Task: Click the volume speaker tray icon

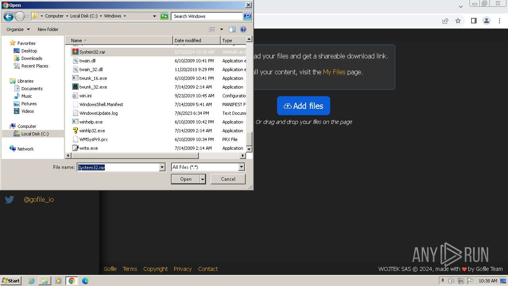Action: (451, 281)
